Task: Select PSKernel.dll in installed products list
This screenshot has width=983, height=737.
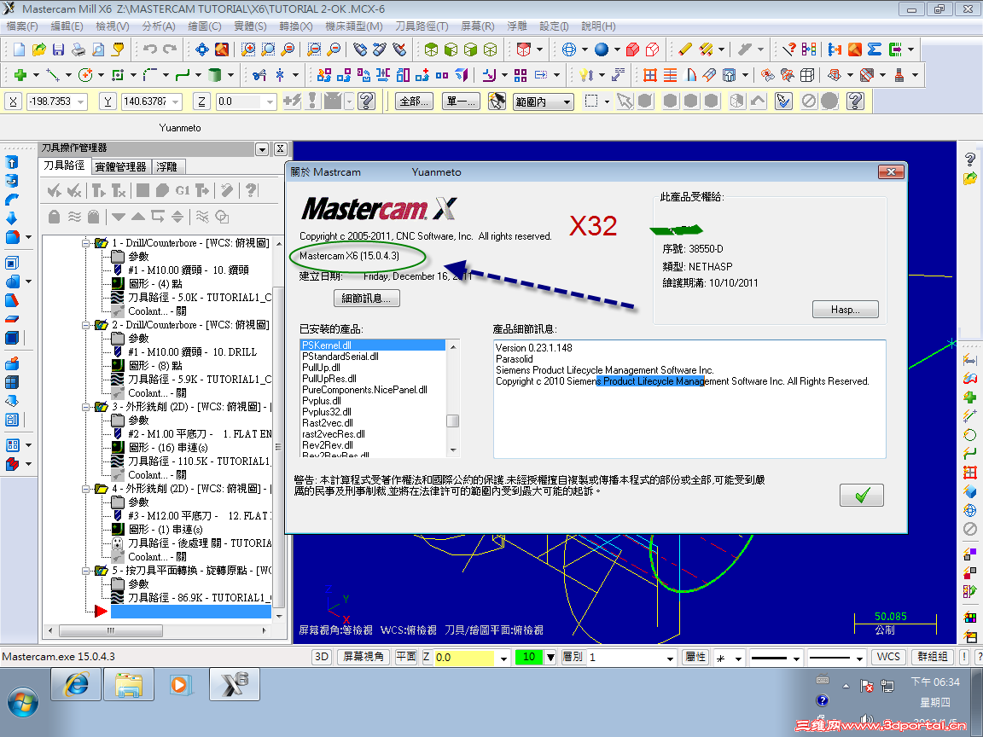Action: coord(373,345)
